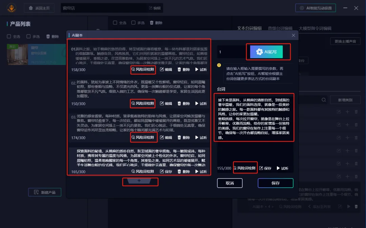Switch to 音频台词编辑 tab
This screenshot has height=228, width=366.
coord(280,28)
